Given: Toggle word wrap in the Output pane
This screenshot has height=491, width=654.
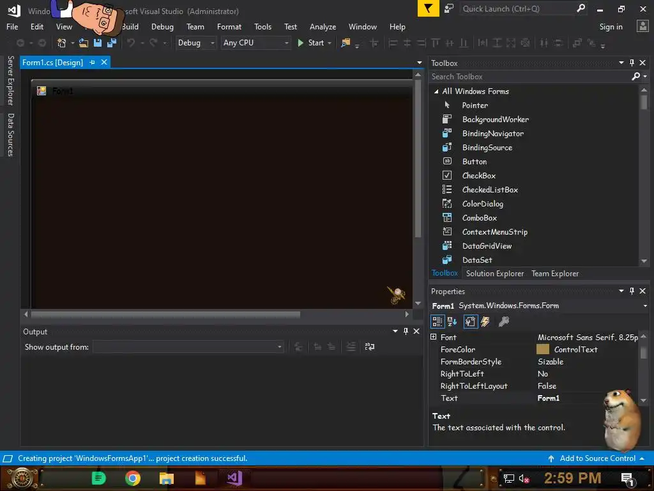Looking at the screenshot, I should click(370, 347).
